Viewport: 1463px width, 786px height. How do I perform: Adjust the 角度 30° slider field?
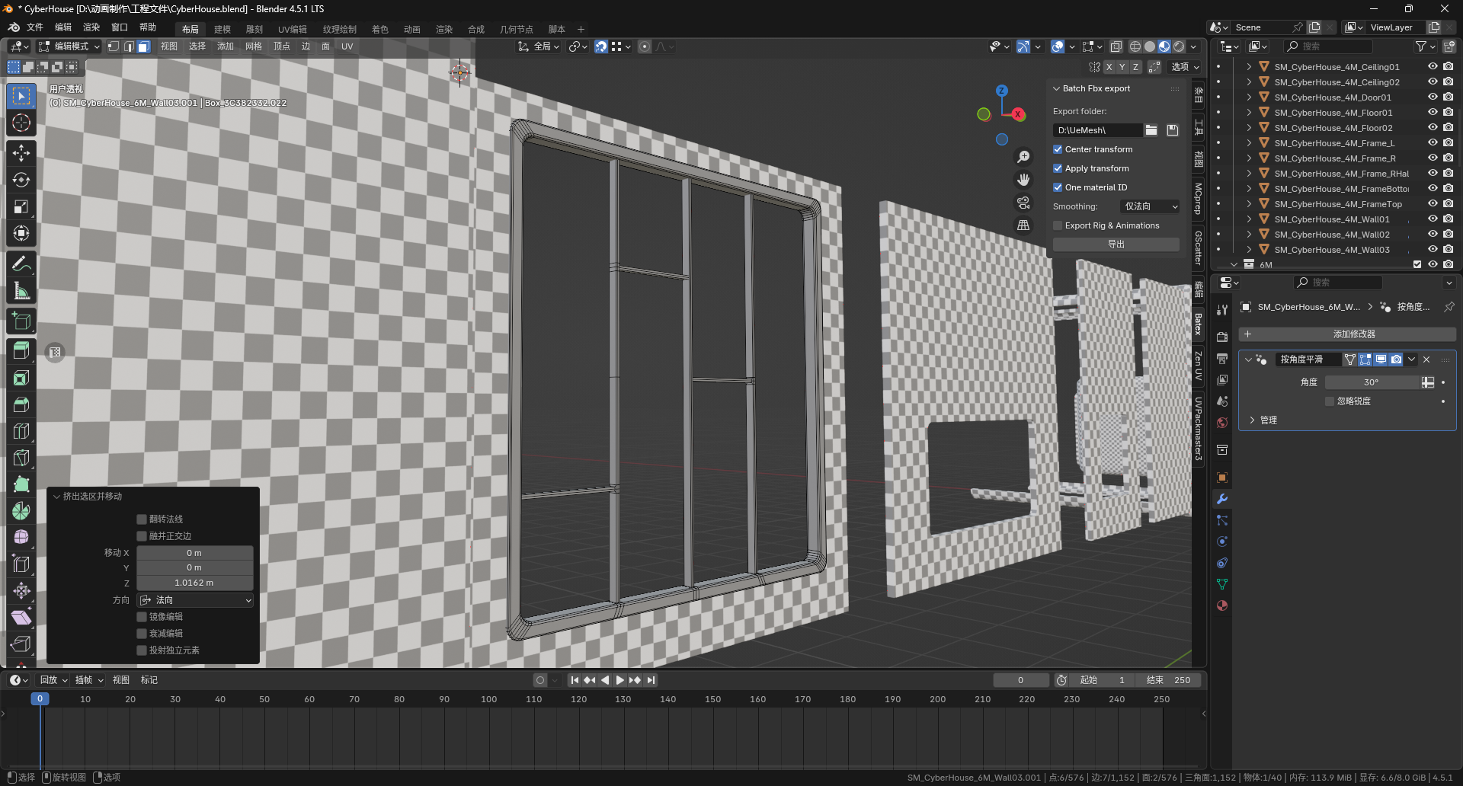click(x=1372, y=382)
